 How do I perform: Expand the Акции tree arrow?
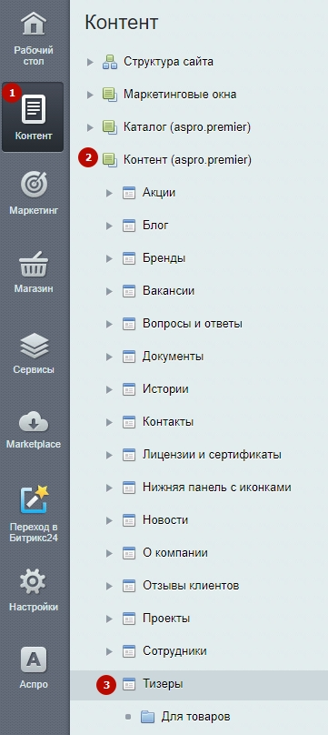(x=109, y=193)
